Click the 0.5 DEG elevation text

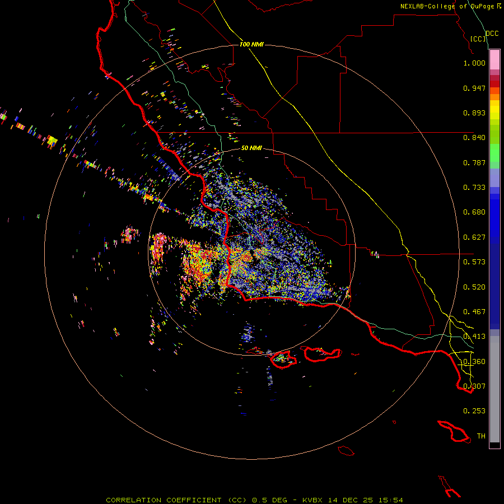tap(270, 500)
